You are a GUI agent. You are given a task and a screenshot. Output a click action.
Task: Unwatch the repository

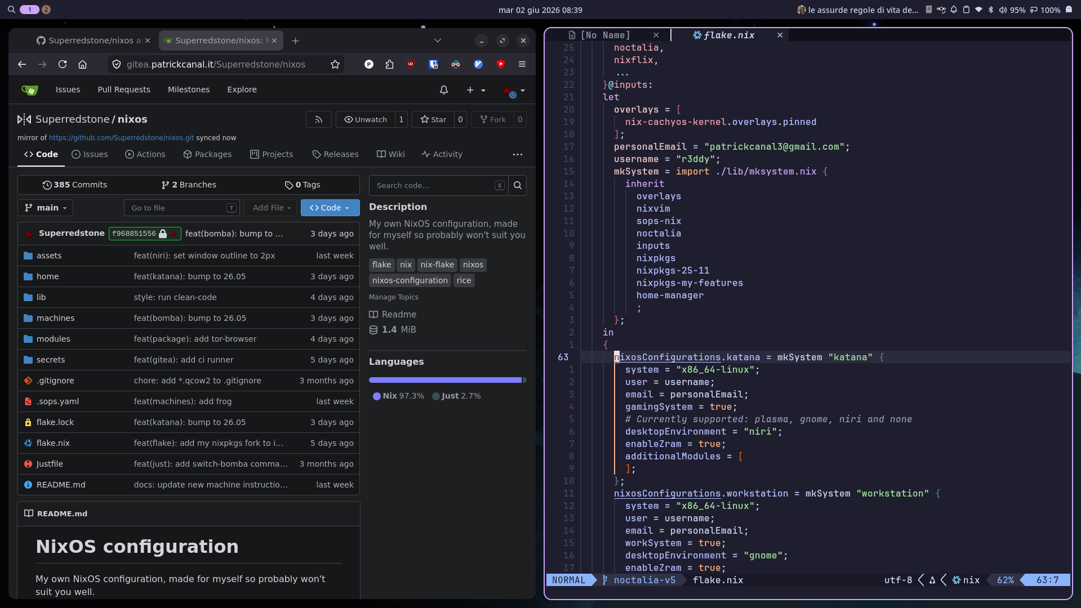click(x=366, y=119)
